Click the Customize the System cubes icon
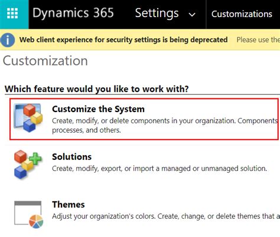 click(28, 118)
